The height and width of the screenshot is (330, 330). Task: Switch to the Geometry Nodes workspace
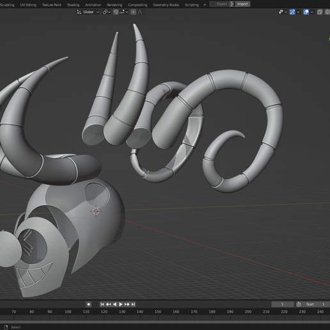166,4
